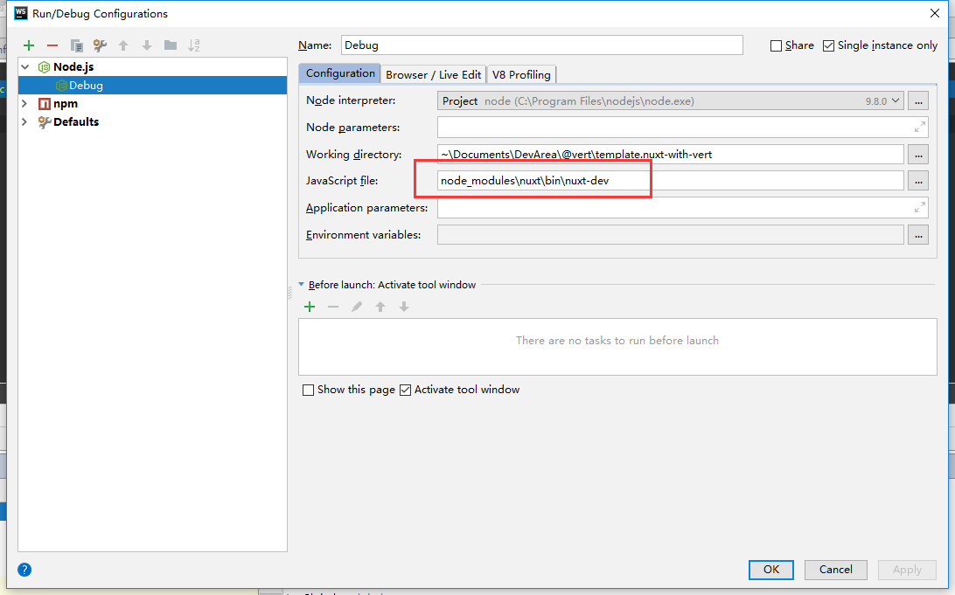Screen dimensions: 955x595
Task: Collapse the Node.js tree node
Action: (24, 66)
